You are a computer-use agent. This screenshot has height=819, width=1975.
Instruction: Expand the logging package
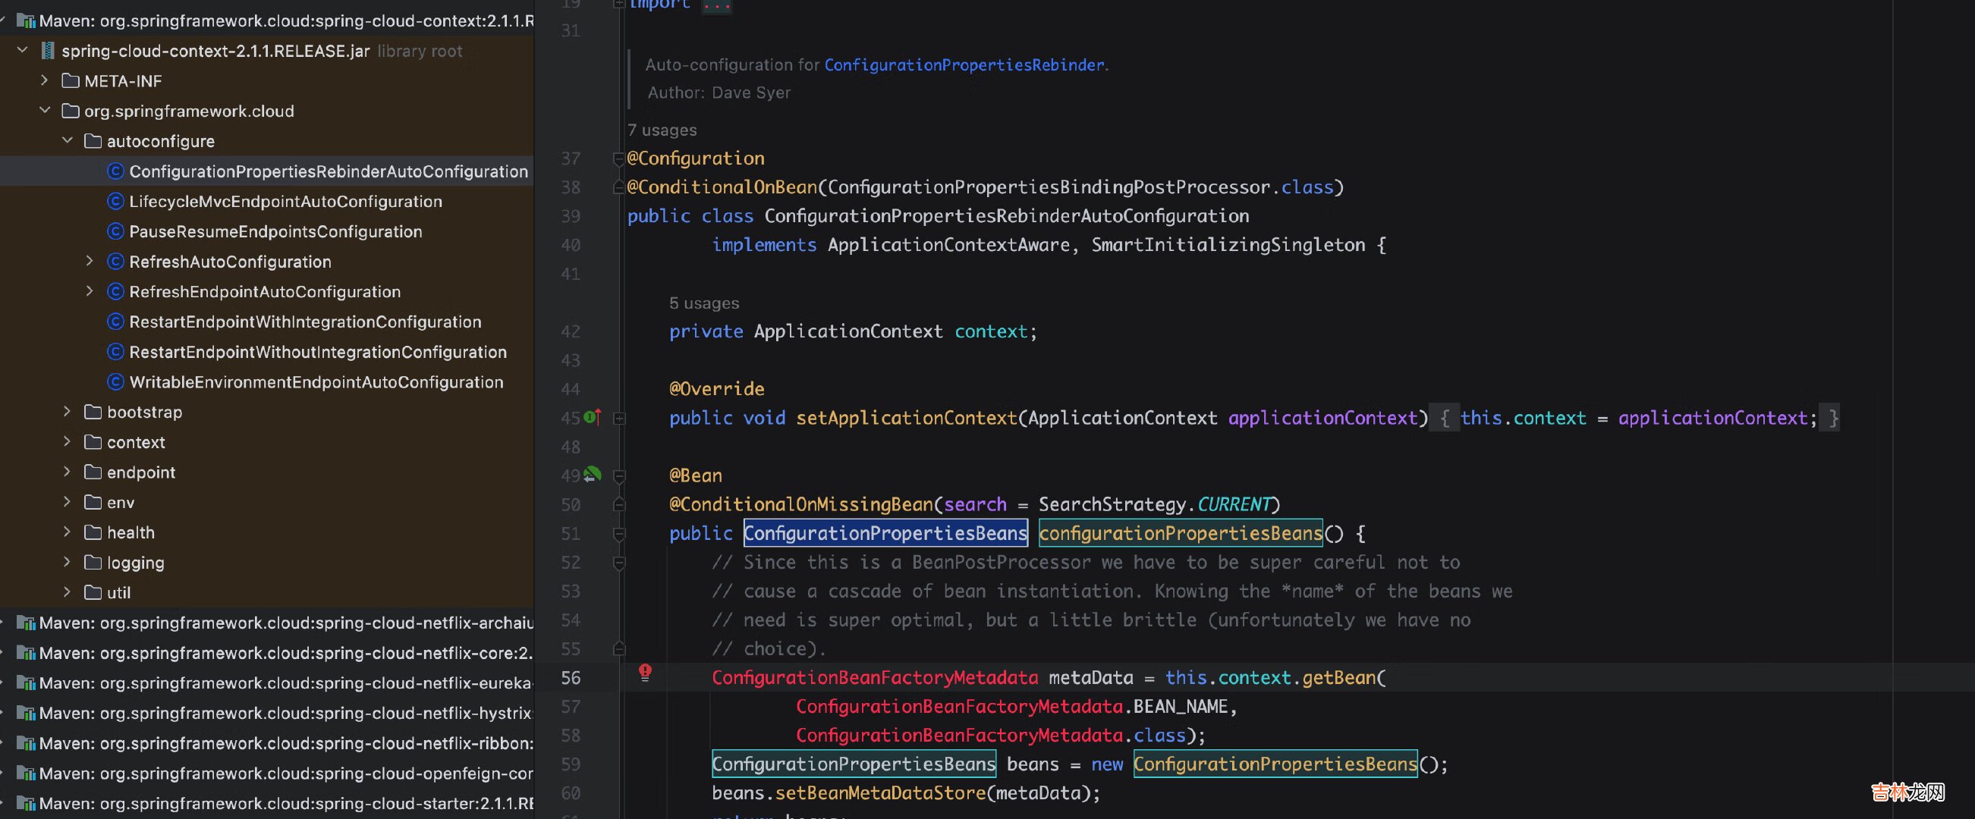pos(68,563)
